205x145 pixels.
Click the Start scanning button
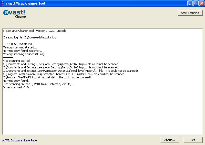point(190,13)
